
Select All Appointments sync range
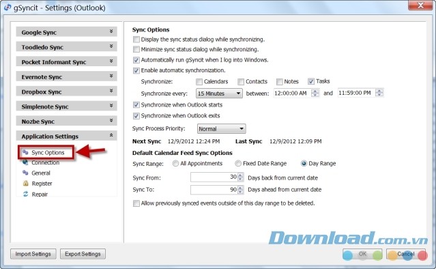[175, 163]
